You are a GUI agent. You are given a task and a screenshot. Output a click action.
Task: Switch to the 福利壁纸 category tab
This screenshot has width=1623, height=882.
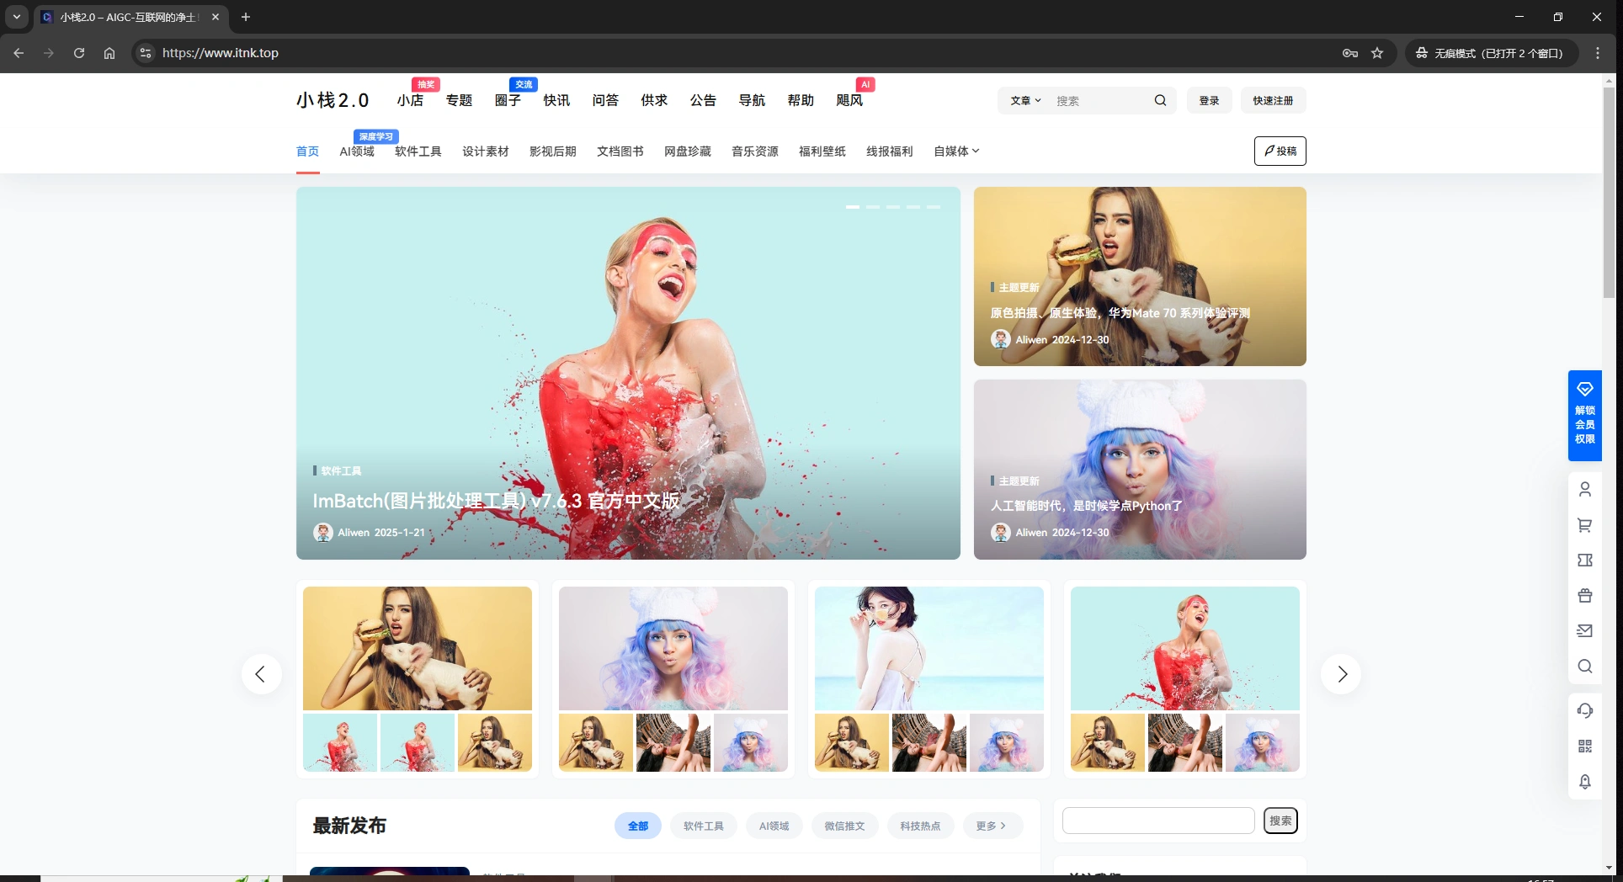tap(822, 151)
